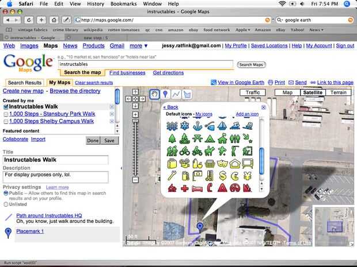Click the Search Maps button

point(251,65)
